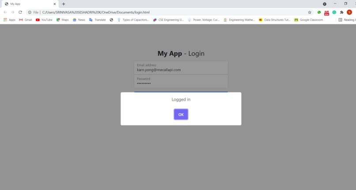This screenshot has width=356, height=190.
Task: Open the Apps bookmark
Action: (9, 20)
